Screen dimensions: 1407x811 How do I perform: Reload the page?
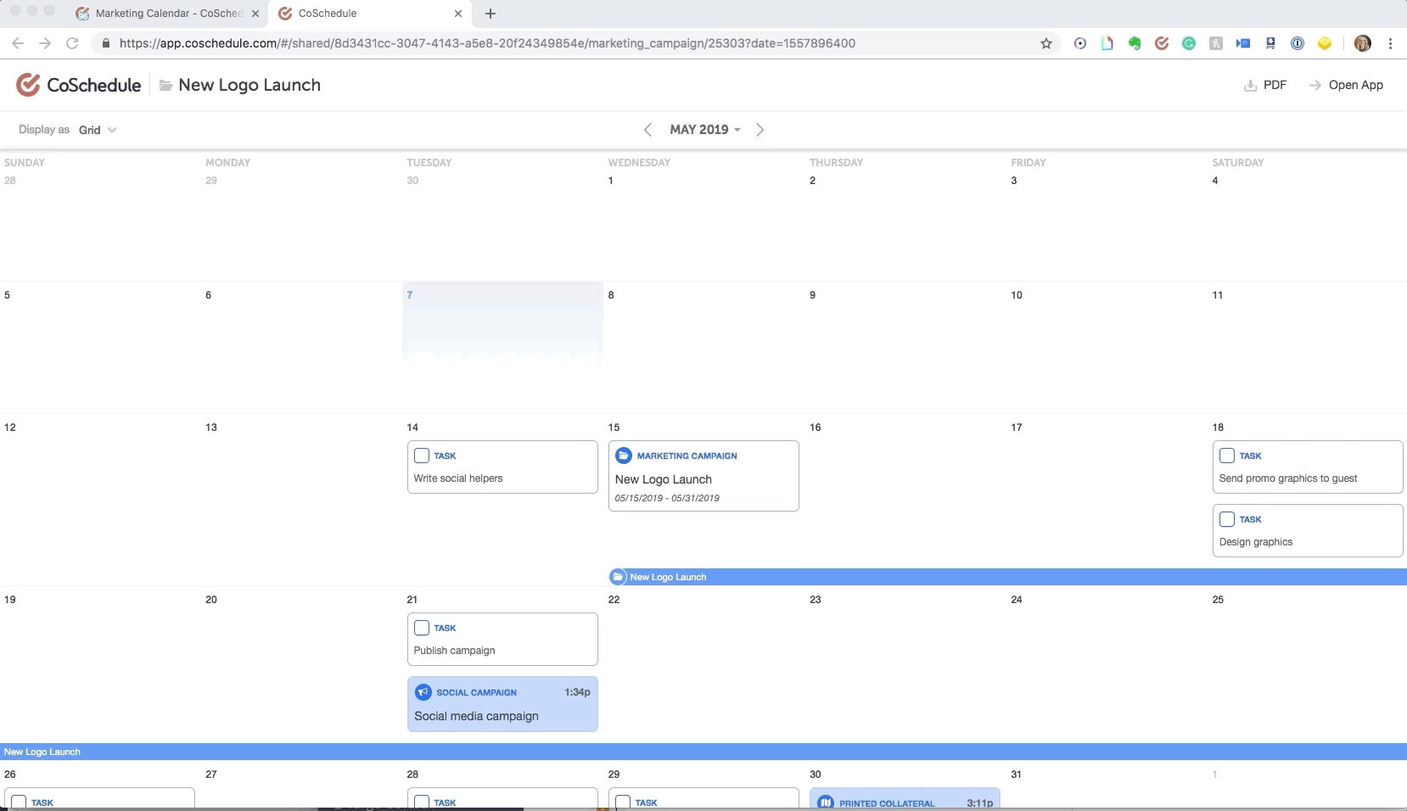click(x=72, y=43)
